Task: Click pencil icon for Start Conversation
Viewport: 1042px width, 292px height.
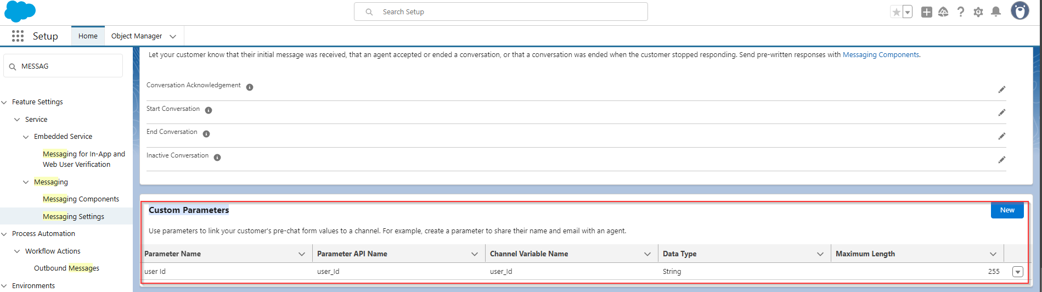Action: click(1001, 113)
